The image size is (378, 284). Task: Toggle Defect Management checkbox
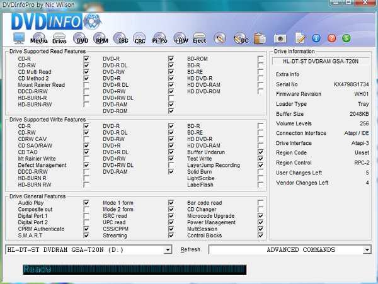coord(86,165)
